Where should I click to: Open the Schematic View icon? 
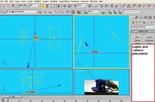73,12
